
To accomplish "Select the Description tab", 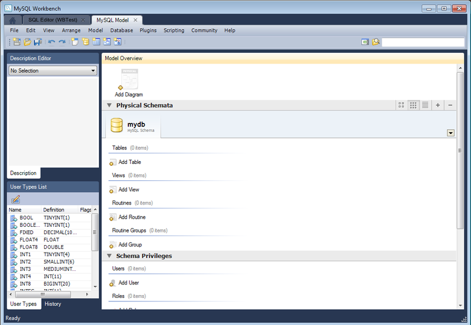I will coord(24,173).
